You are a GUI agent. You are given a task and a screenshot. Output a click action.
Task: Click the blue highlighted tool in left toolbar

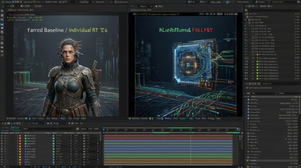pyautogui.click(x=2, y=24)
